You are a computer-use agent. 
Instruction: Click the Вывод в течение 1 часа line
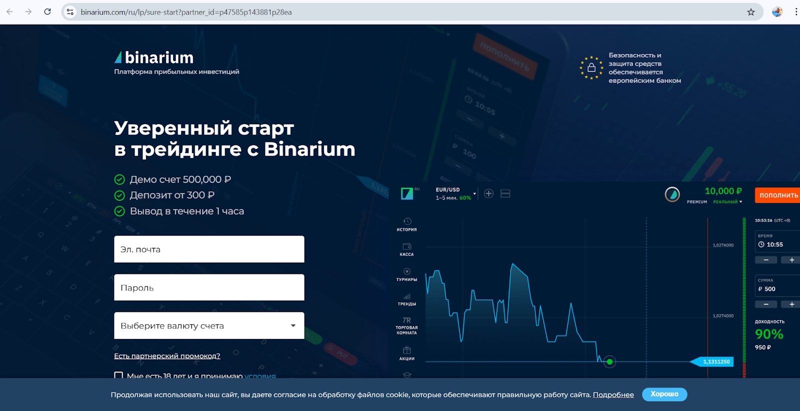(179, 211)
